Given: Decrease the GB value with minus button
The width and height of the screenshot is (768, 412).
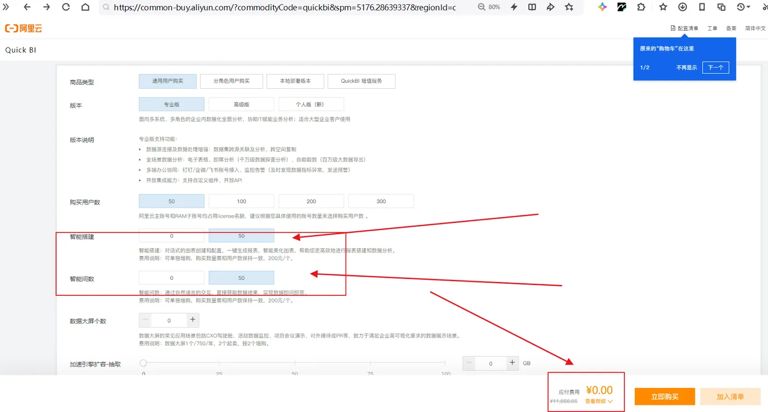Looking at the screenshot, I should coord(470,363).
